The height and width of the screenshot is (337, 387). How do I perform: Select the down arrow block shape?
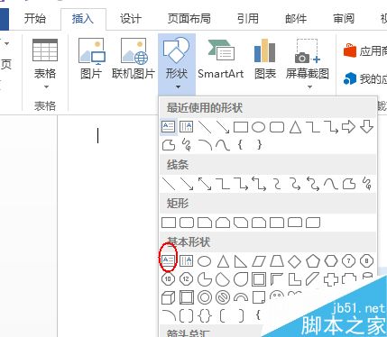tap(366, 127)
